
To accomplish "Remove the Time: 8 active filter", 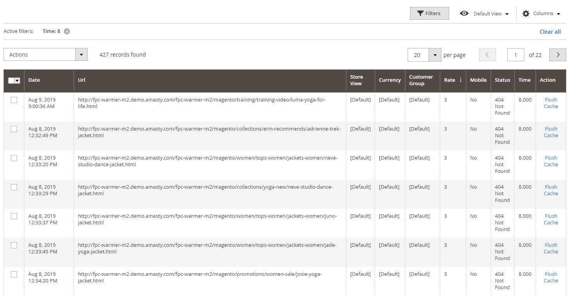I will point(67,31).
